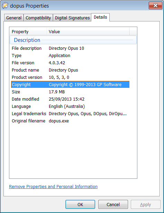Confirm with the OK button
Viewport: 164px width, 213px height.
click(80, 204)
